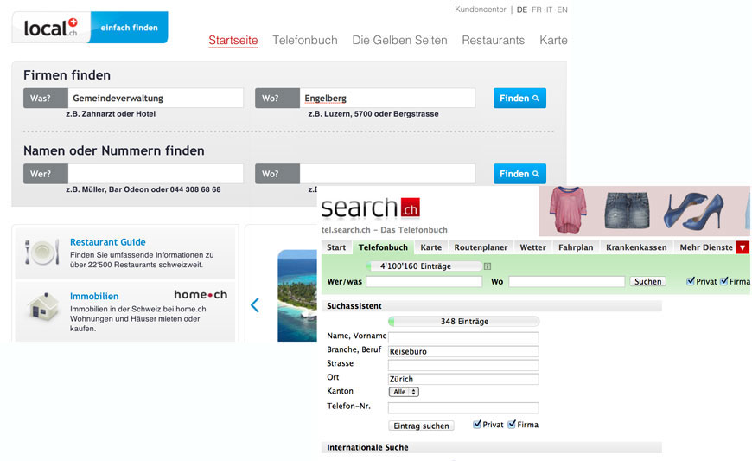The height and width of the screenshot is (461, 752).
Task: Select the Krankenkassen tab
Action: pyautogui.click(x=636, y=247)
